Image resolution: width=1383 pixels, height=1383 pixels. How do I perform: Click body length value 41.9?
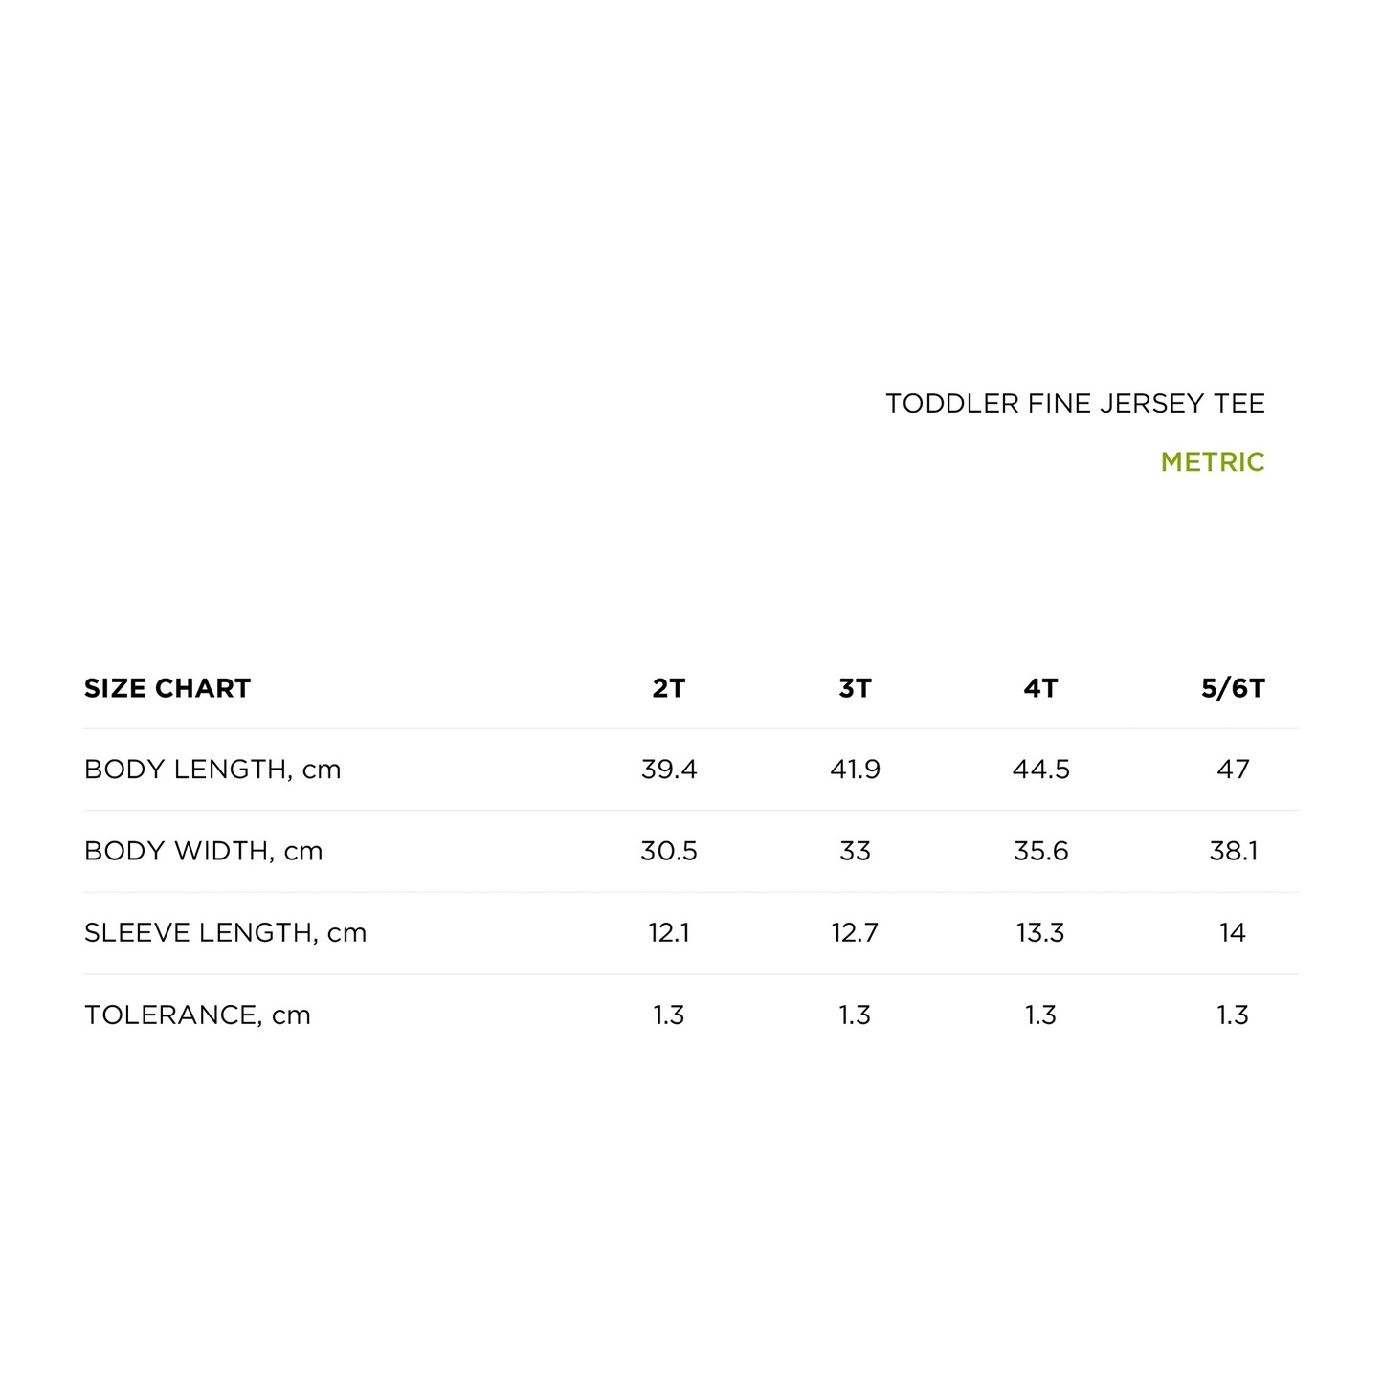[x=855, y=770]
